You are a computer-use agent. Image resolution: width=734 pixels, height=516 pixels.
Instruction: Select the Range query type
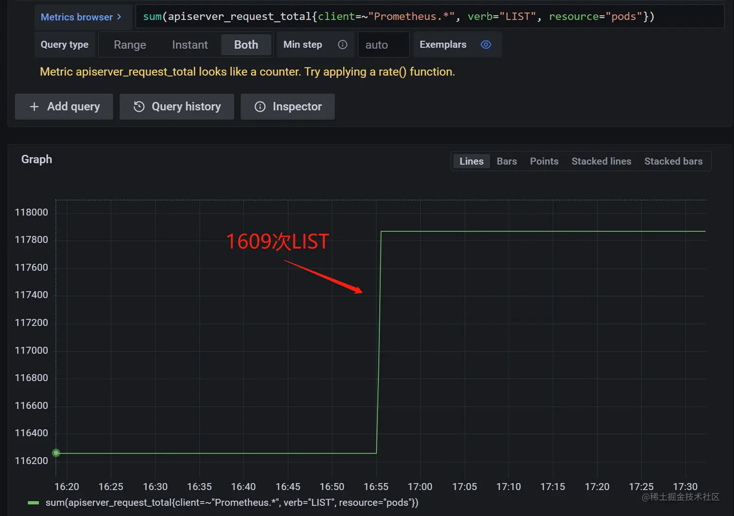click(x=130, y=45)
